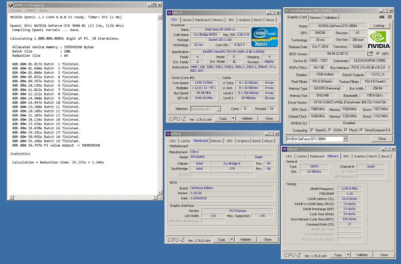
Task: Click GPUPI vertical scrollbar up arrow
Action: (x=160, y=17)
